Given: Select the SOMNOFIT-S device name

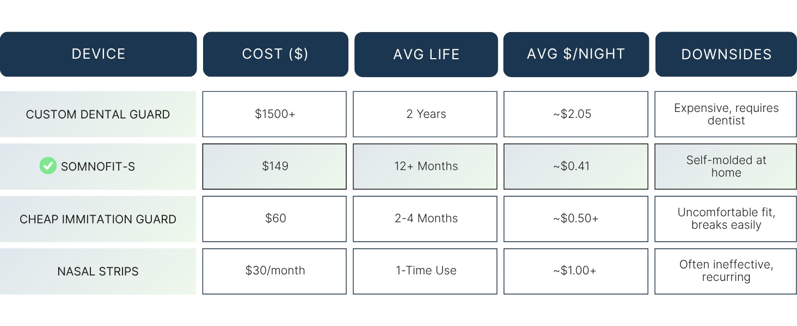Looking at the screenshot, I should pyautogui.click(x=98, y=166).
